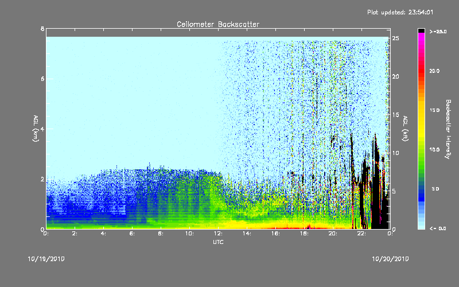Click the 6: hour tick label
The height and width of the screenshot is (287, 459).
[x=132, y=234]
